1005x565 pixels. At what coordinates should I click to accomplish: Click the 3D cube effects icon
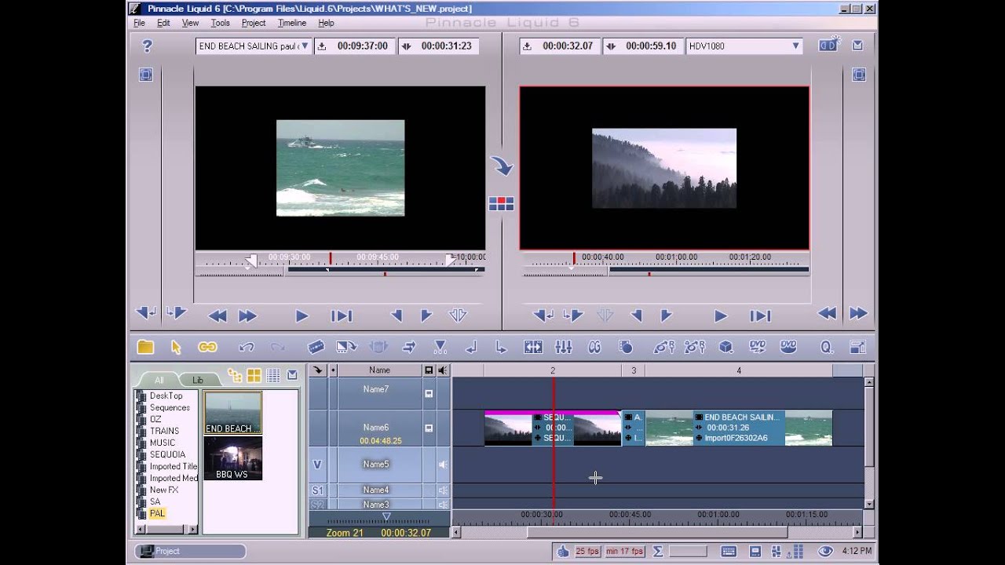pyautogui.click(x=726, y=347)
